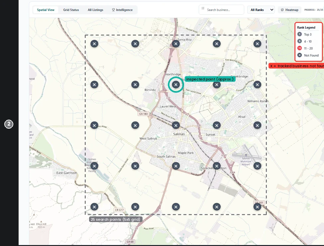
Task: Select the grid marker left of the Boronda label
Action: tap(135, 84)
